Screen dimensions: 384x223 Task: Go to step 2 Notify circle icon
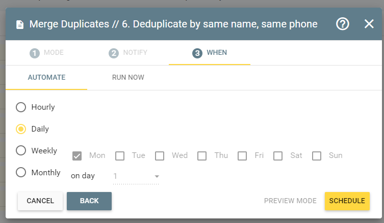point(114,53)
